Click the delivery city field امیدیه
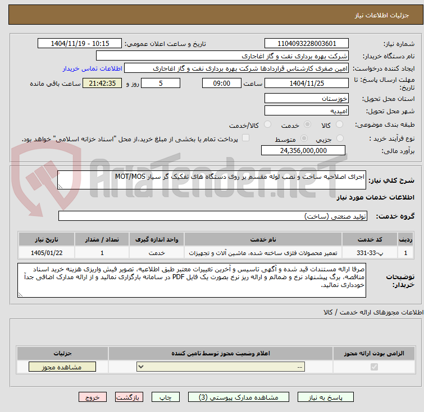The image size is (424, 412). (x=307, y=110)
